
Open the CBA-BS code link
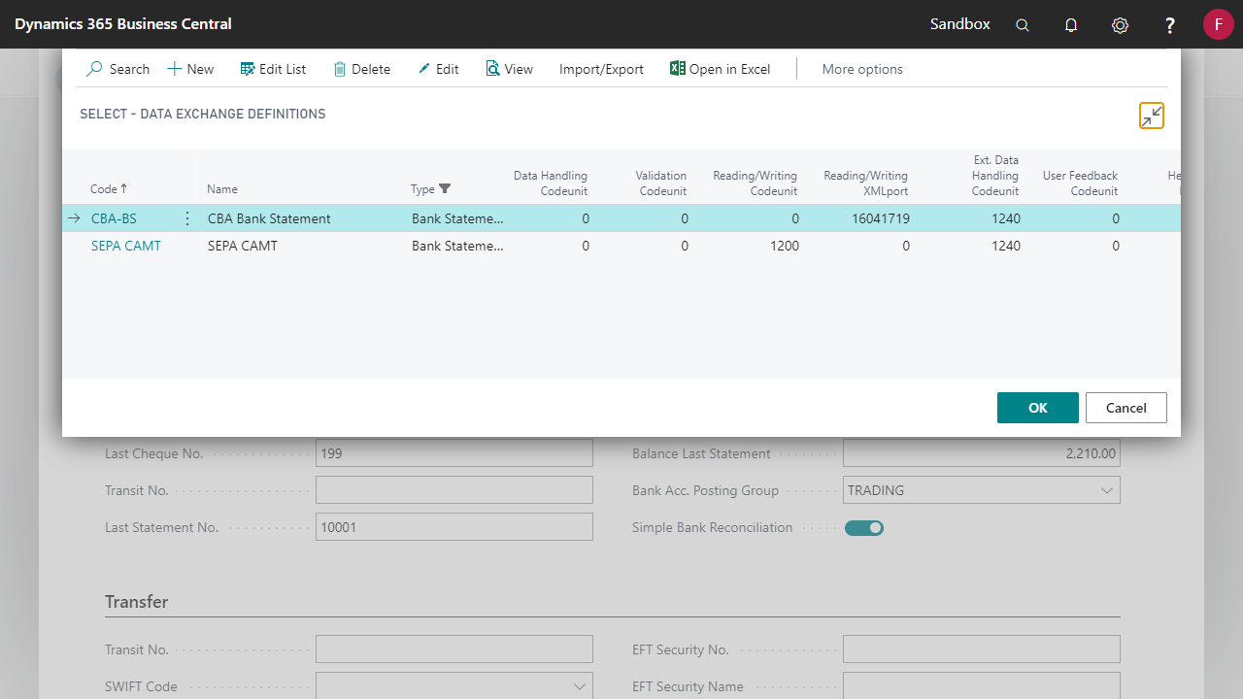click(114, 218)
